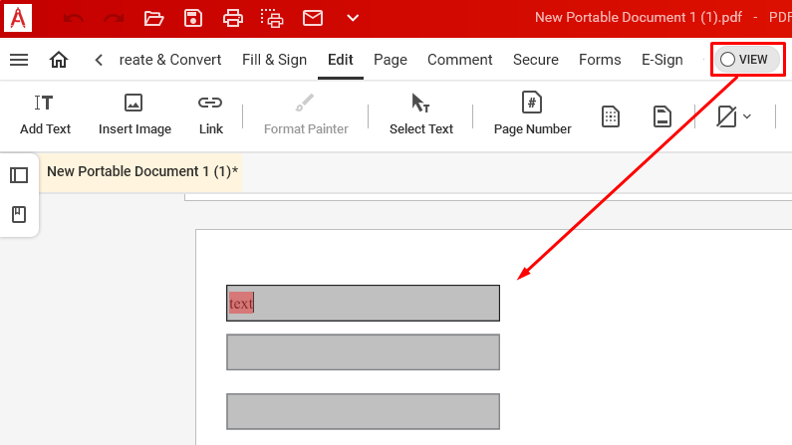792x445 pixels.
Task: Choose the Add Text tool
Action: pos(45,115)
